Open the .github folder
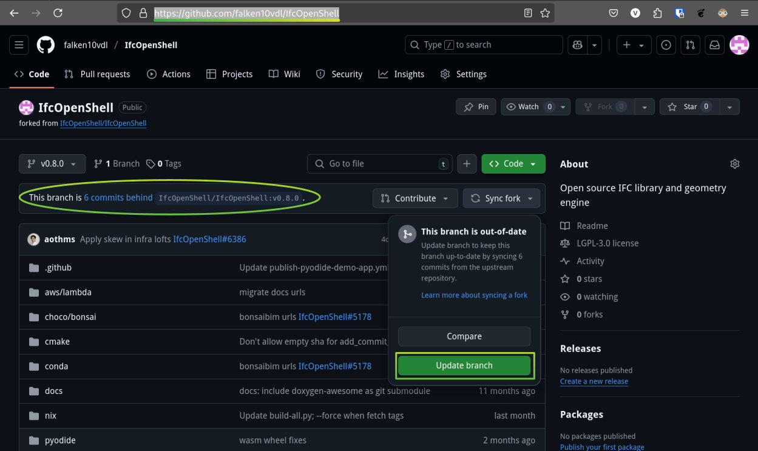 coord(58,268)
